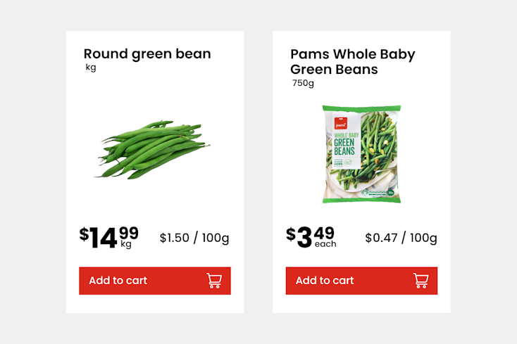Click cart icon on Pams Green Beans card

click(421, 281)
